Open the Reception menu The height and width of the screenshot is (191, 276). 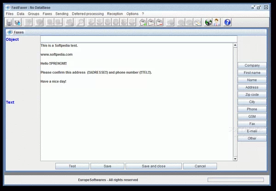[x=115, y=14]
